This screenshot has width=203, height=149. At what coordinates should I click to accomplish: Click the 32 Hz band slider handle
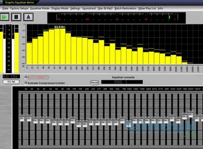36,120
